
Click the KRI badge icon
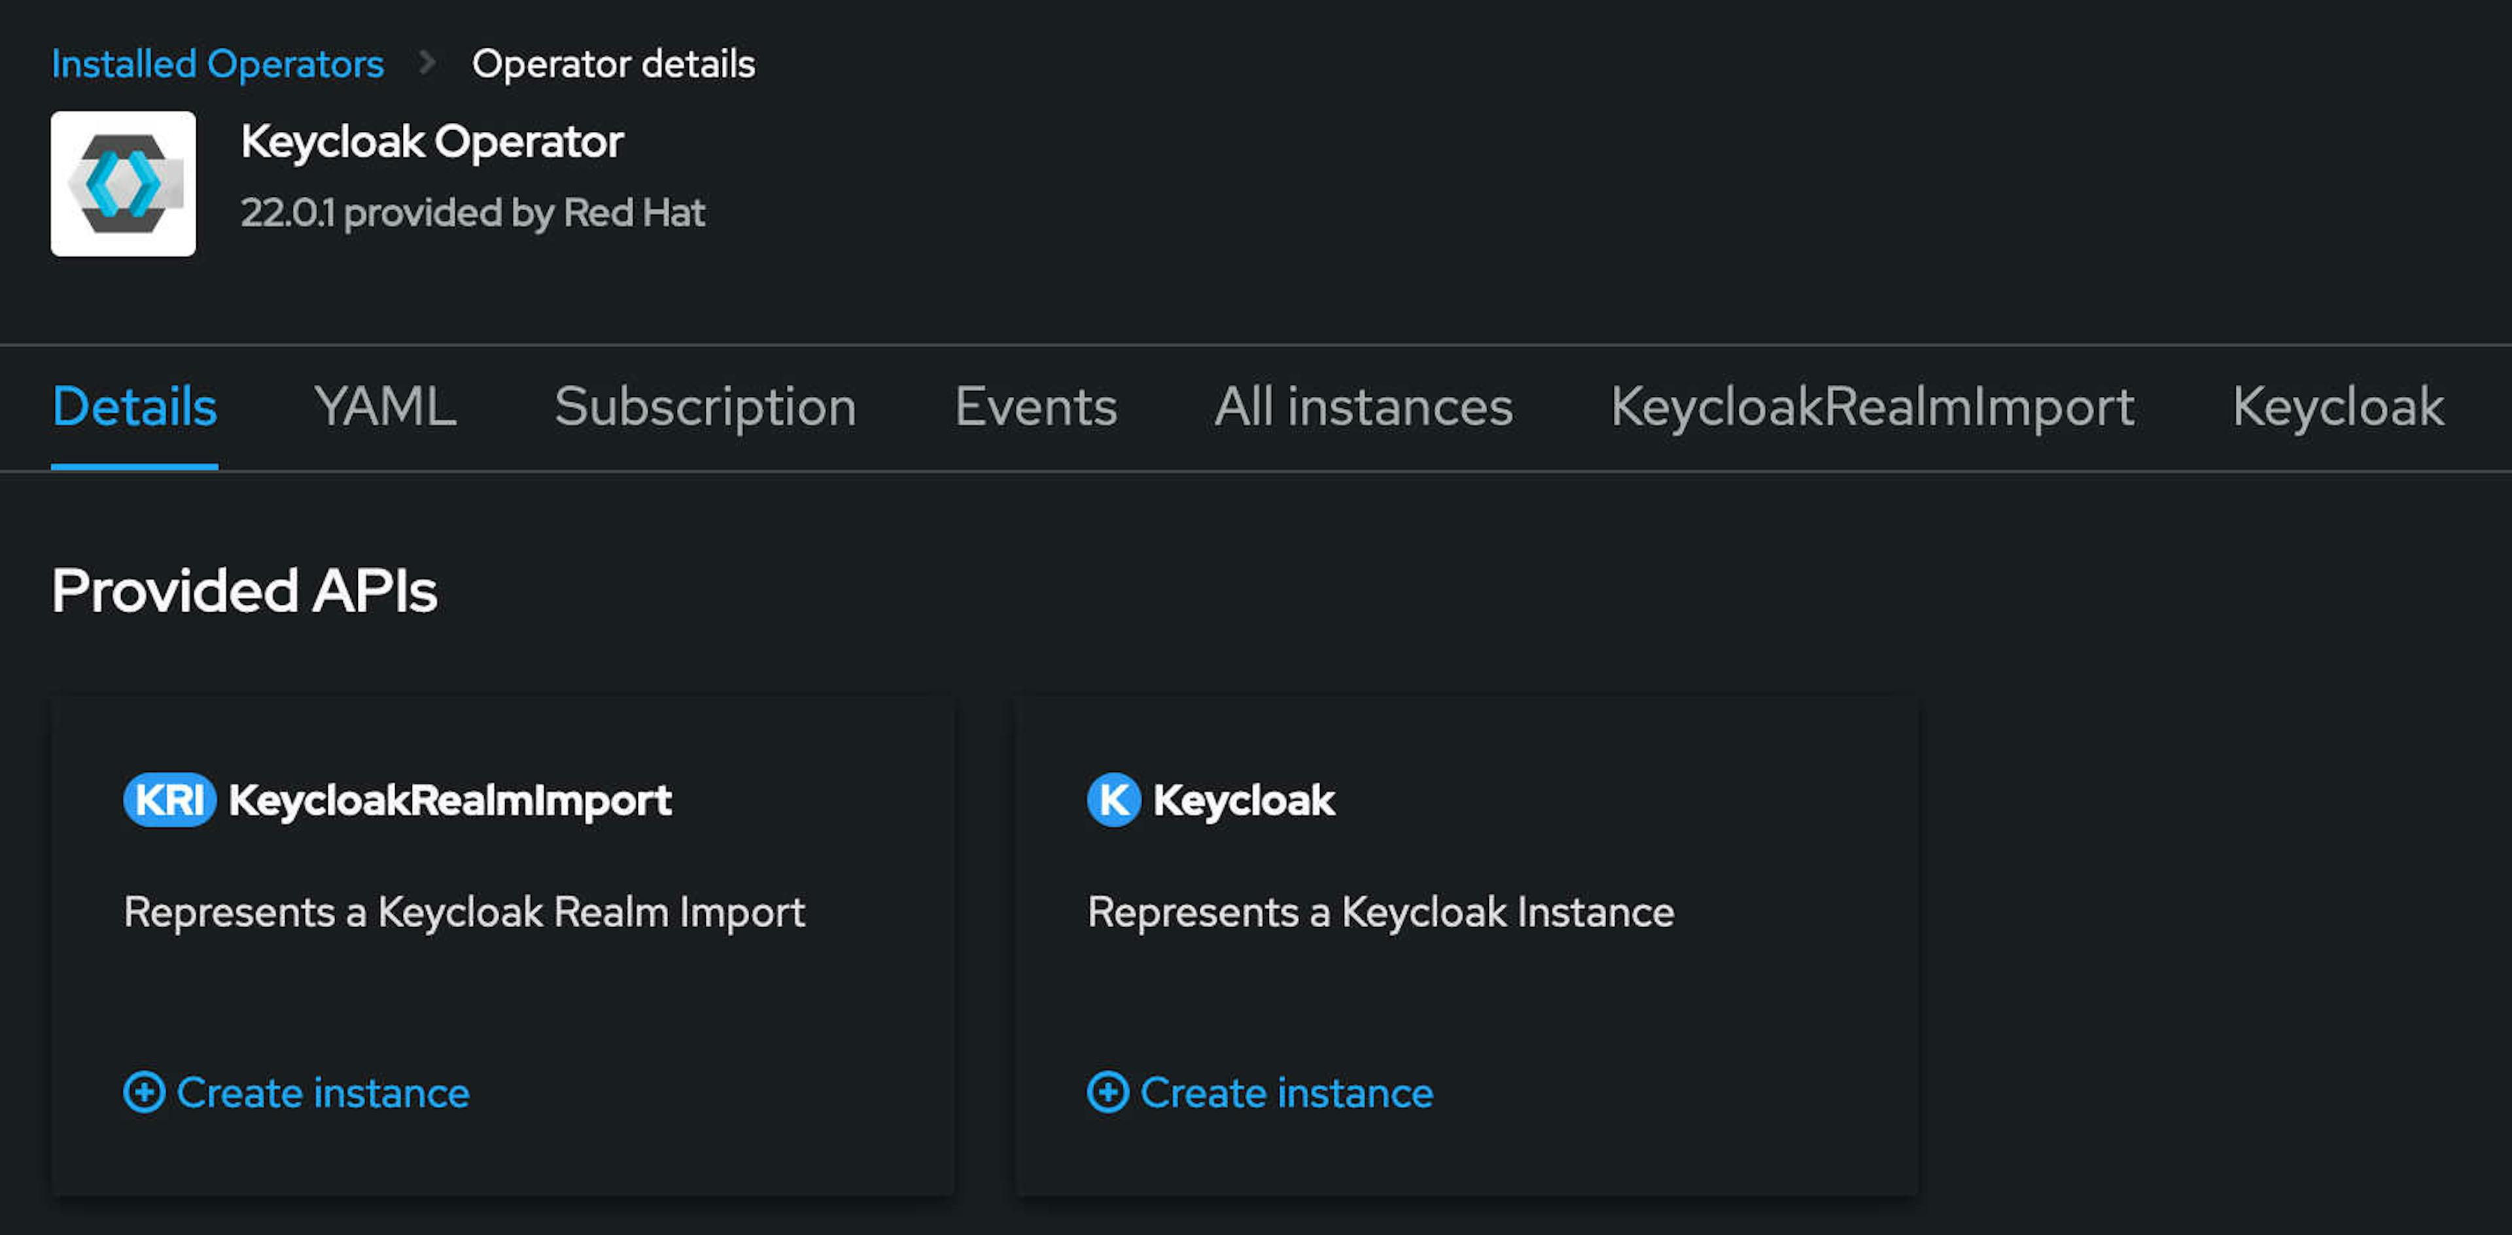click(x=169, y=799)
